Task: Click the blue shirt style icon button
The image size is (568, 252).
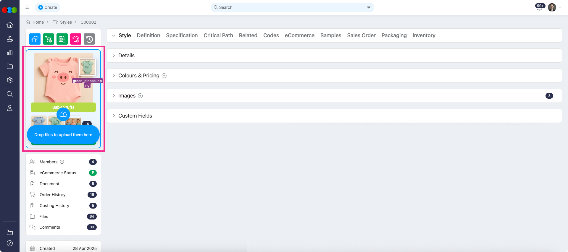Action: [x=35, y=39]
